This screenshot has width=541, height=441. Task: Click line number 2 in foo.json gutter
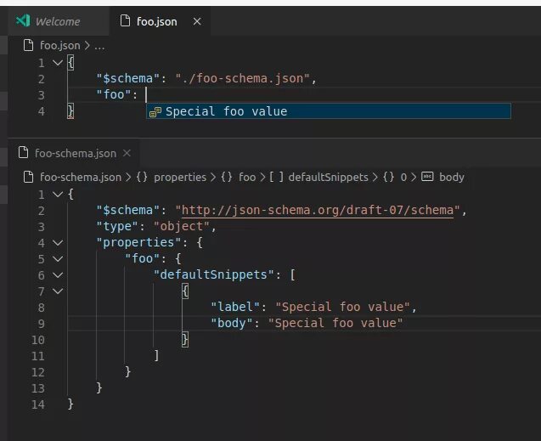click(42, 79)
